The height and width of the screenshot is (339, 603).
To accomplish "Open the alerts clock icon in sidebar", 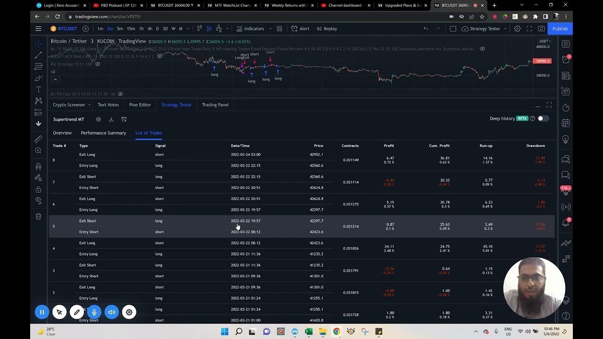I will pos(566,59).
